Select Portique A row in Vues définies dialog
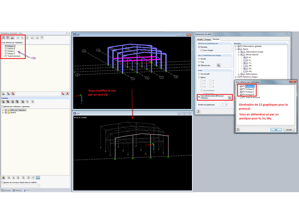 point(249,86)
